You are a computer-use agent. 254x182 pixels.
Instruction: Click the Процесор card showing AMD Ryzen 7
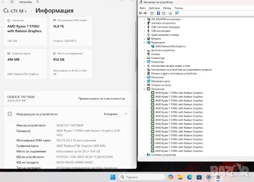click(25, 31)
